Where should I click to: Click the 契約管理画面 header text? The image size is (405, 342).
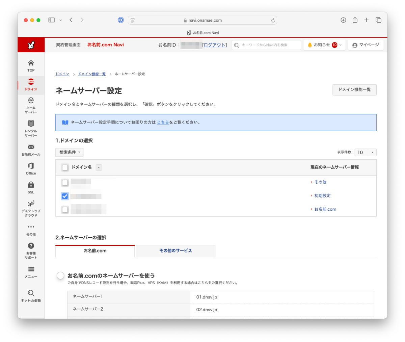point(68,45)
